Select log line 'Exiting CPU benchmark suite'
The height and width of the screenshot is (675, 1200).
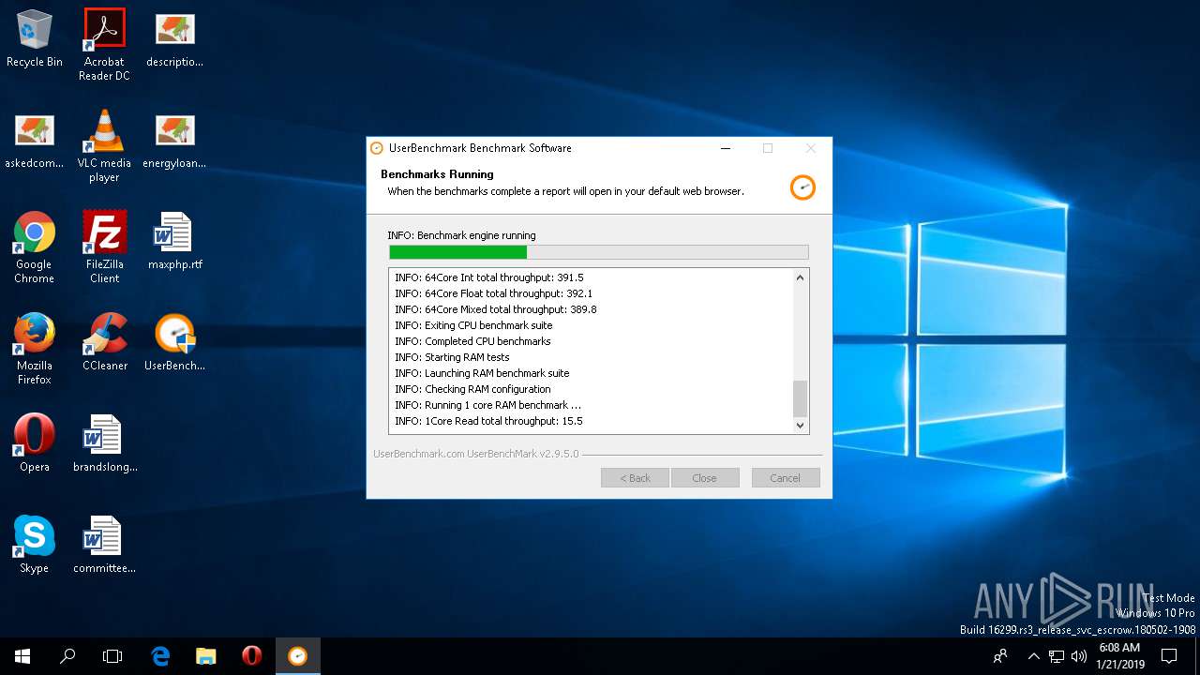(473, 325)
